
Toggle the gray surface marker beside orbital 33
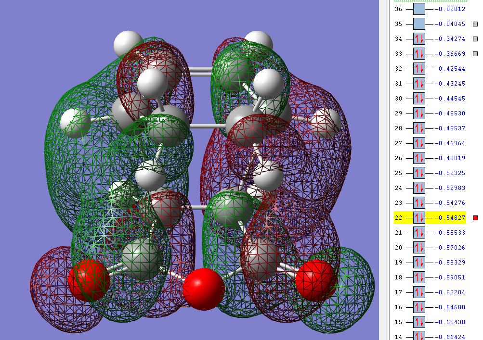click(475, 54)
